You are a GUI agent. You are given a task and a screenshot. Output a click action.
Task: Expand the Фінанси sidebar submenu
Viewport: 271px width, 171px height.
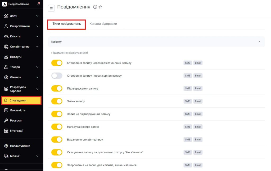coord(37,77)
